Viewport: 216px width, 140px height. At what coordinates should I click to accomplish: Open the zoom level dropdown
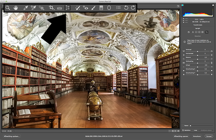coord(14,131)
